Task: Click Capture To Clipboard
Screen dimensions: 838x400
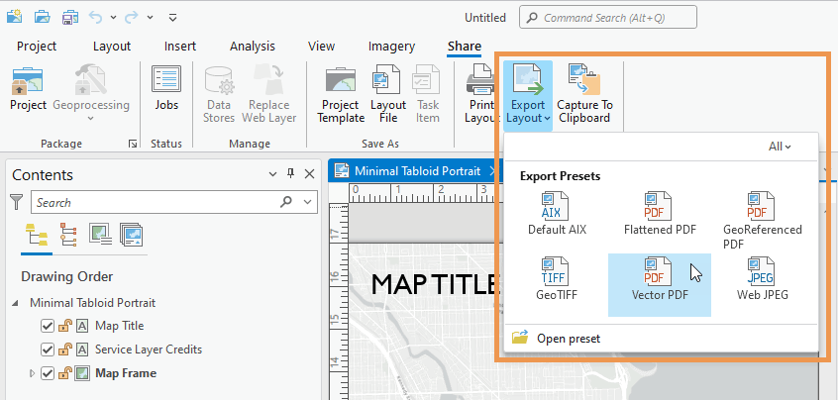Action: pyautogui.click(x=584, y=94)
